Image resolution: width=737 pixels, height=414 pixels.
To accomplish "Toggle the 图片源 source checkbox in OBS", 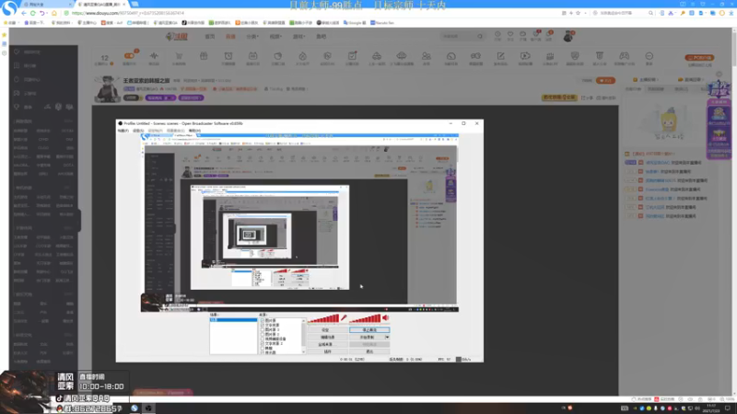I will [x=263, y=320].
